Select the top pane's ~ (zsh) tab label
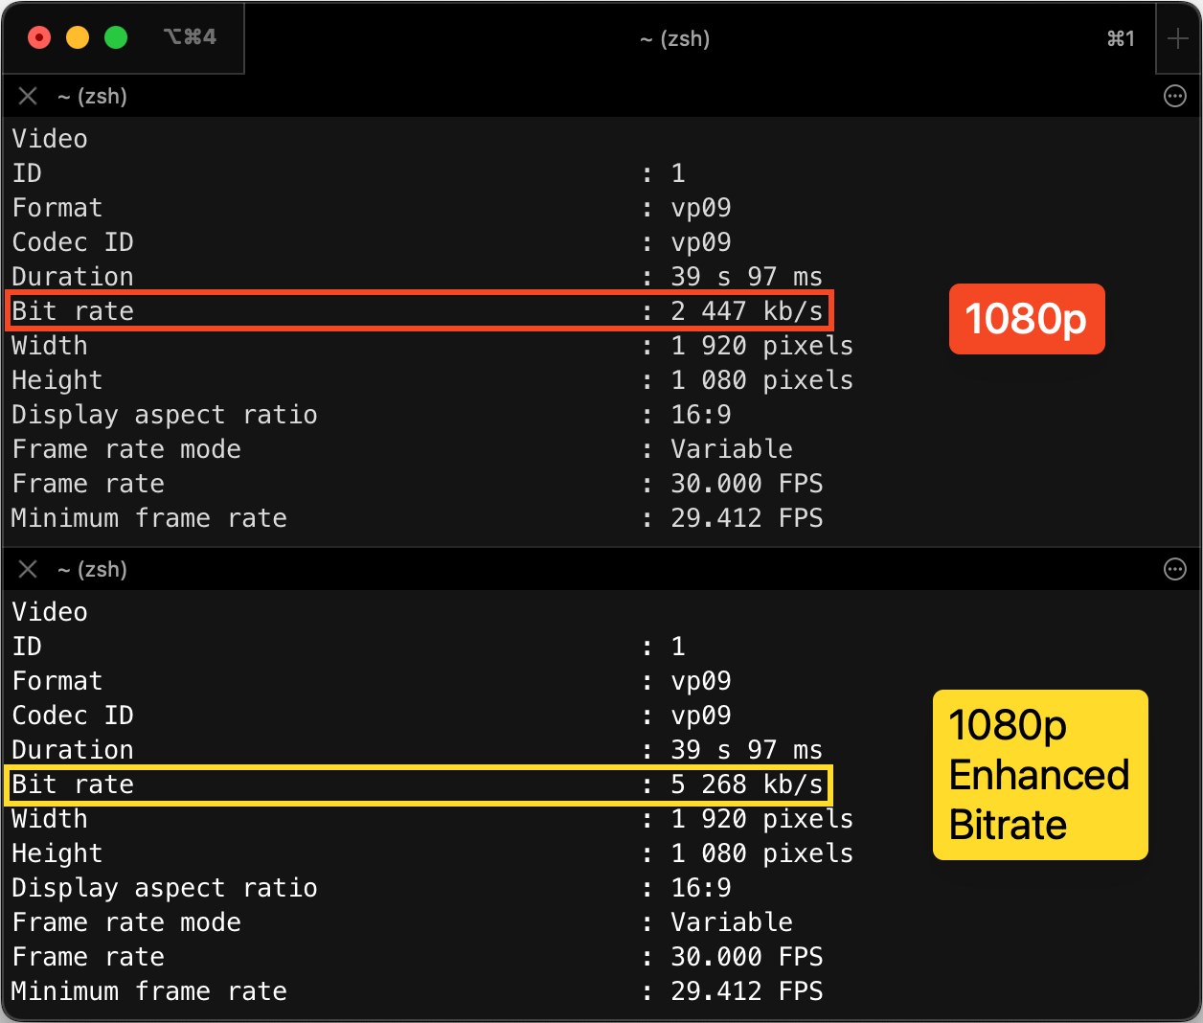 tap(92, 96)
